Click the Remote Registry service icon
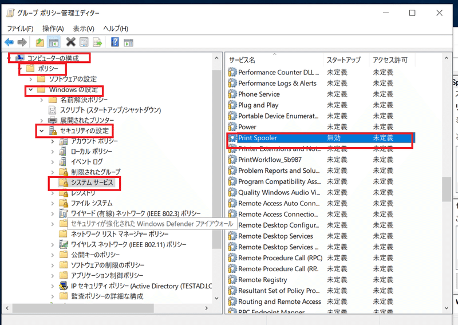The image size is (458, 325). 232,280
